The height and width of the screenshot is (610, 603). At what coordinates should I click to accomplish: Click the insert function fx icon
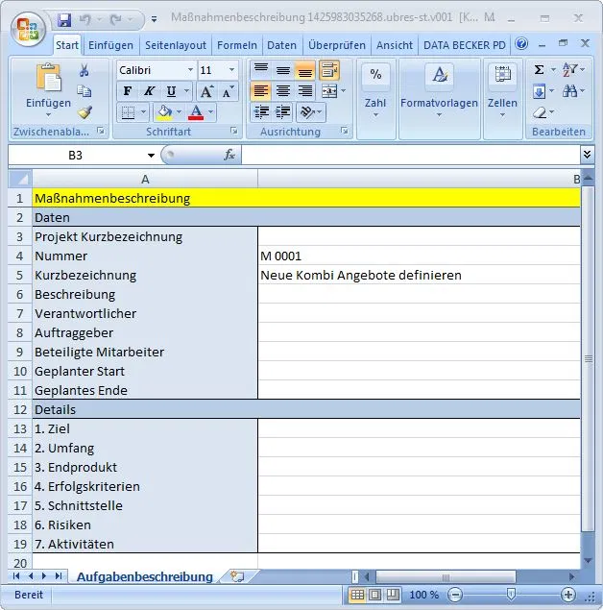point(229,155)
